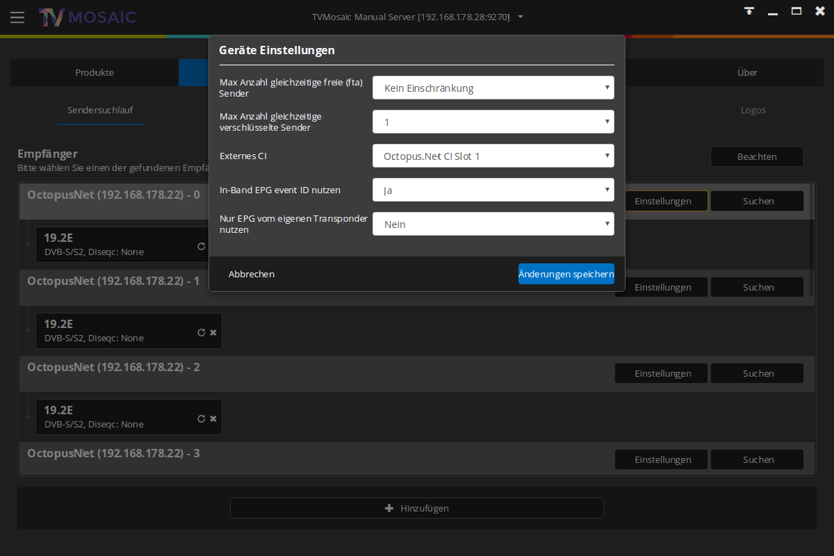Remove 19.2E under OctopusNet - 2
The height and width of the screenshot is (556, 834).
click(x=213, y=418)
